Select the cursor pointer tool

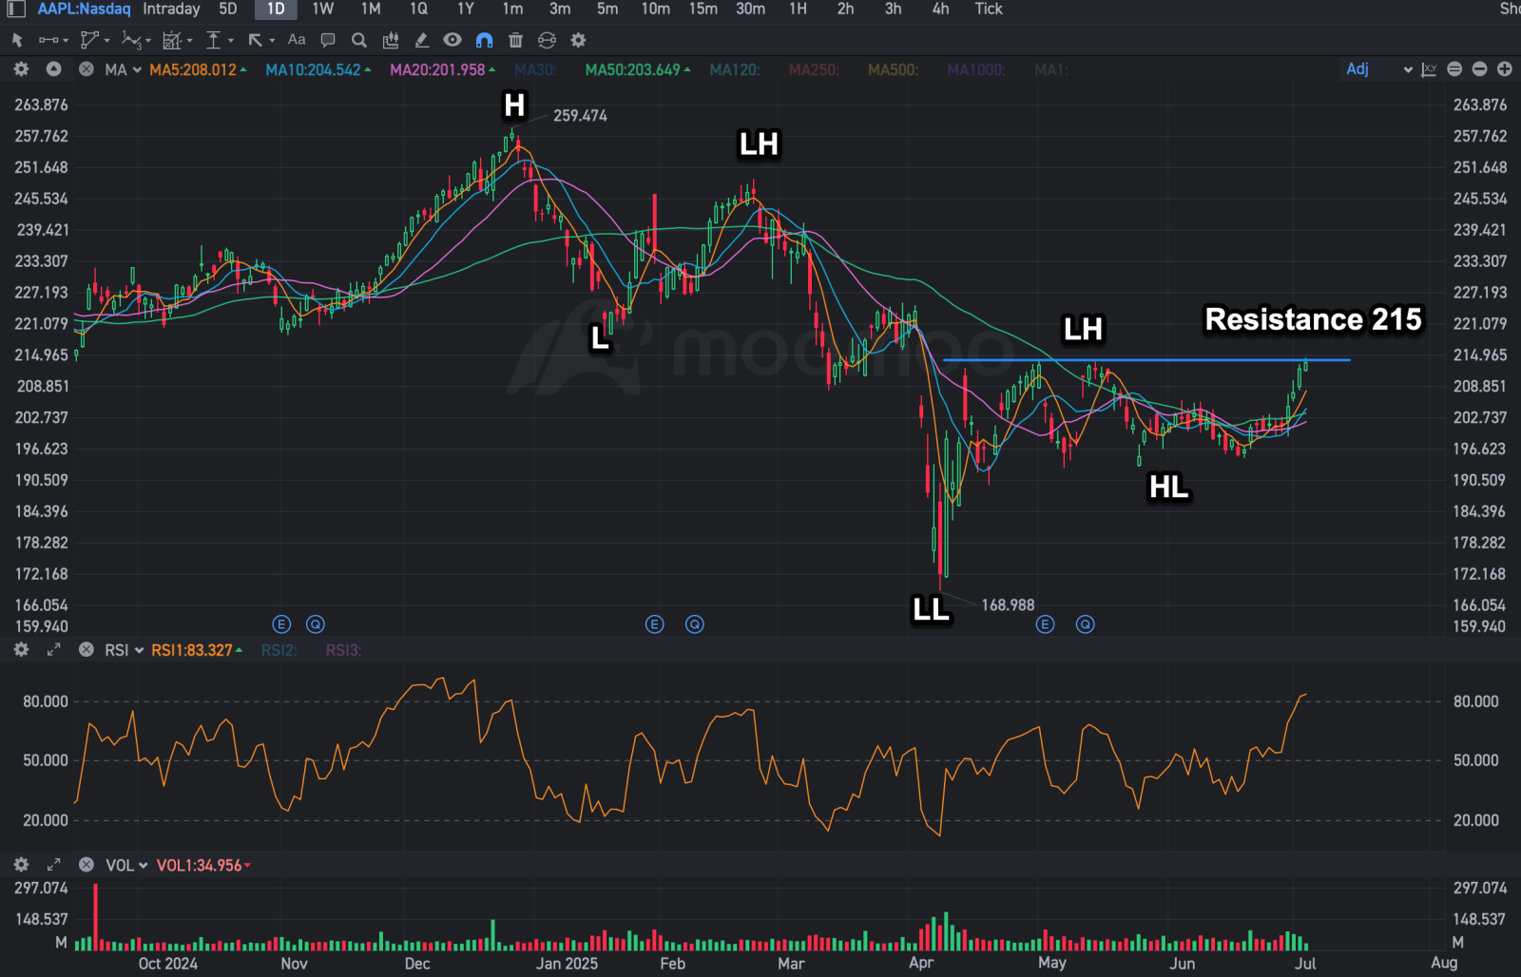tap(17, 40)
